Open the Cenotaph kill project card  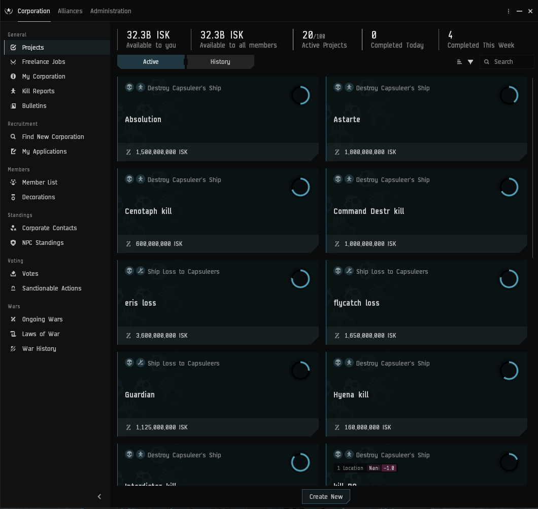(218, 210)
